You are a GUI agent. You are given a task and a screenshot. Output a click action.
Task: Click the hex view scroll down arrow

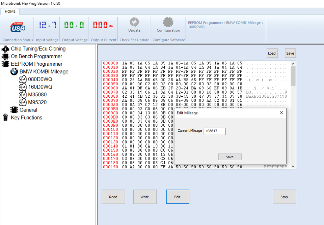[293, 166]
